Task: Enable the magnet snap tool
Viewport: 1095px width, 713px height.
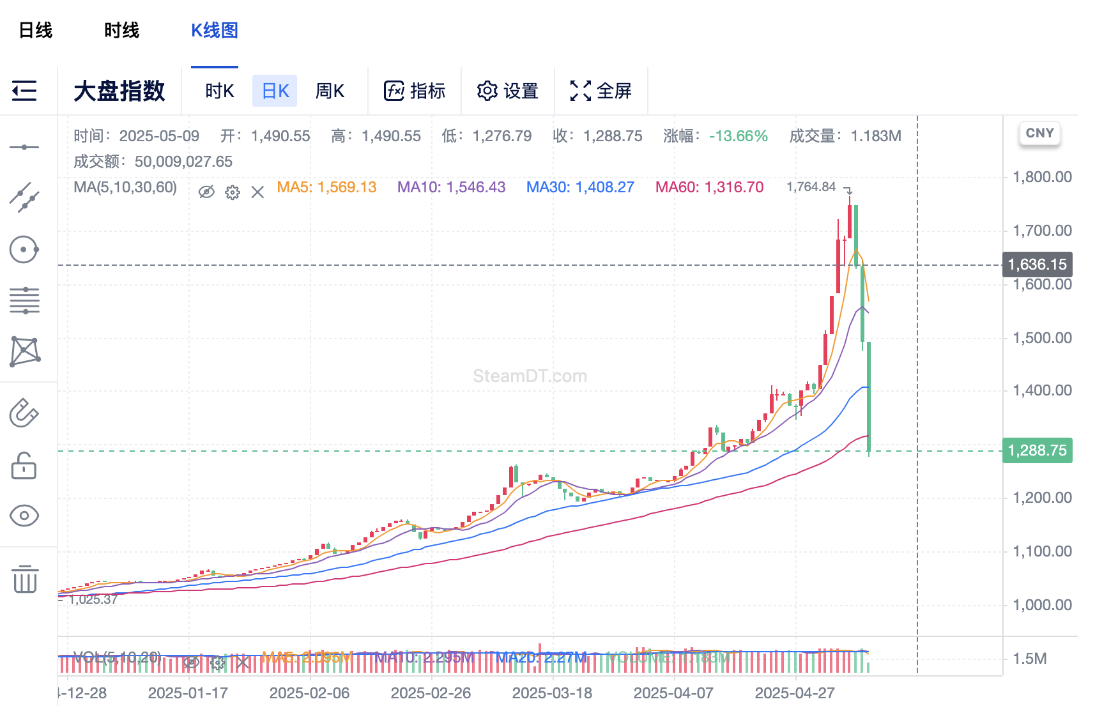Action: [24, 414]
